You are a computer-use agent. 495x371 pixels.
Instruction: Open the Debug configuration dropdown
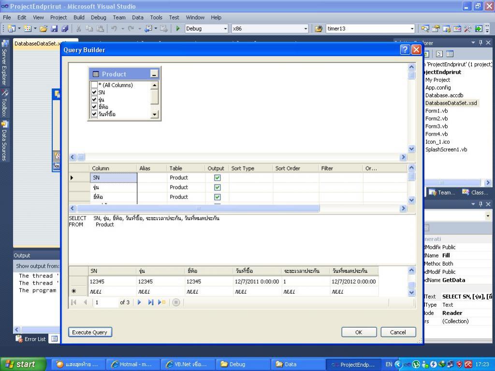coord(225,29)
